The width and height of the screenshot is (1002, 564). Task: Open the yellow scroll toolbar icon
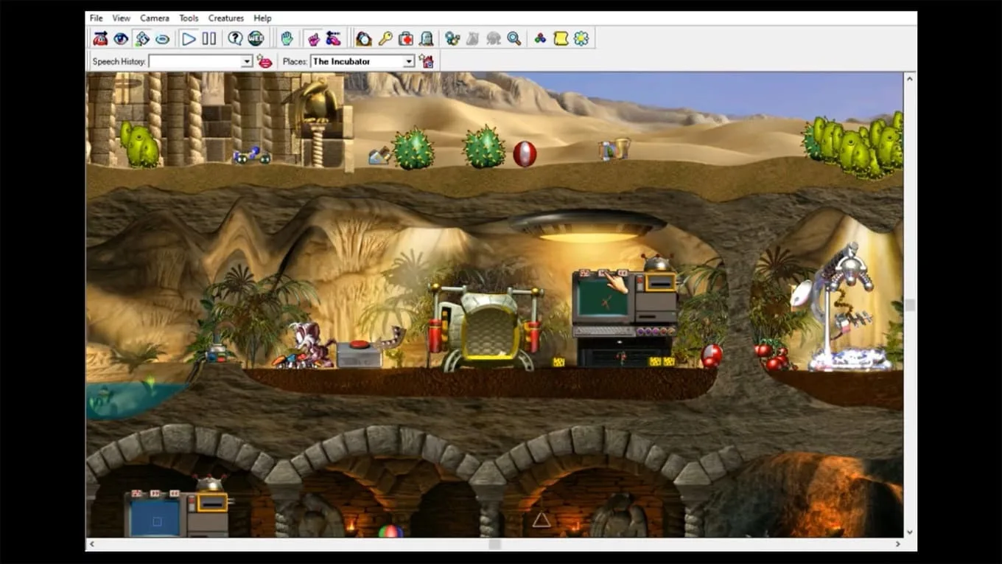[x=561, y=38]
